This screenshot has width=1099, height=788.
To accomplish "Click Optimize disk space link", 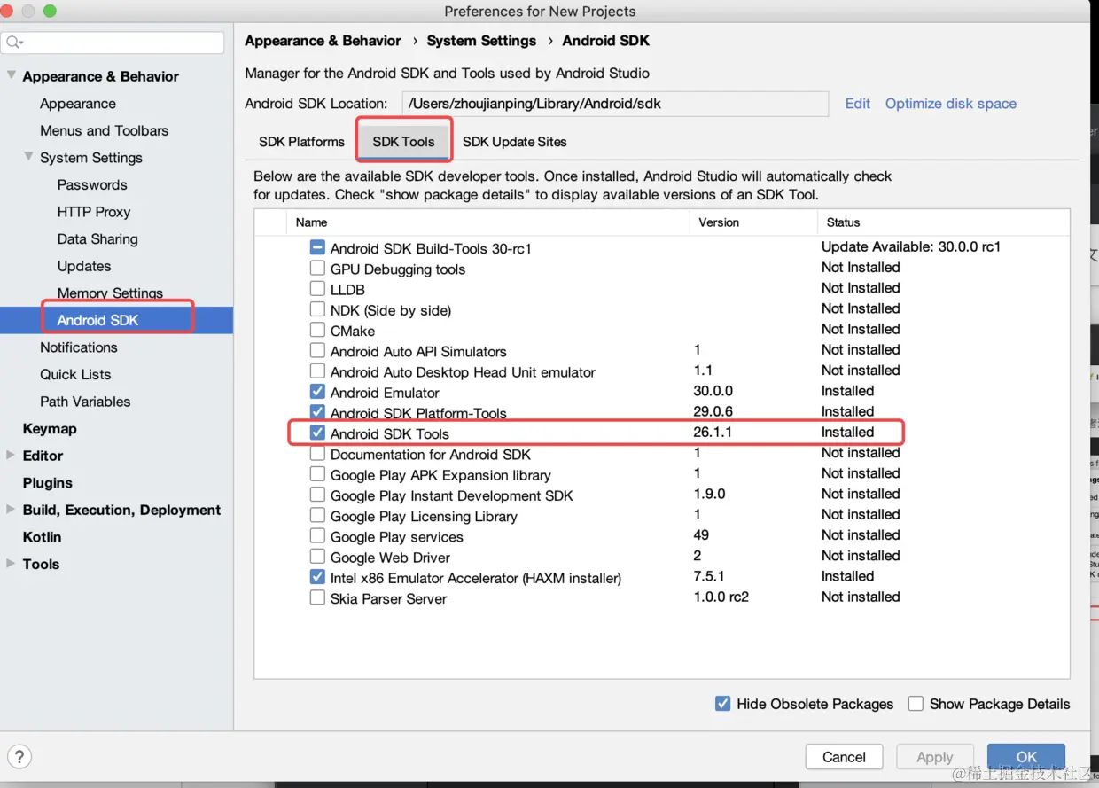I will tap(951, 104).
